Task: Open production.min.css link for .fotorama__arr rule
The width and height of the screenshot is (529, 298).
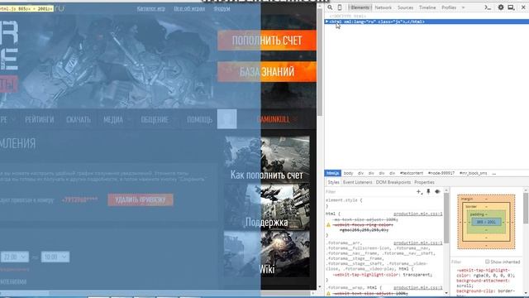Action: click(x=417, y=243)
